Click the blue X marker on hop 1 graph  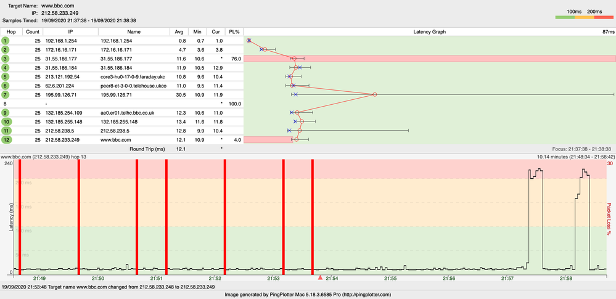(x=248, y=40)
